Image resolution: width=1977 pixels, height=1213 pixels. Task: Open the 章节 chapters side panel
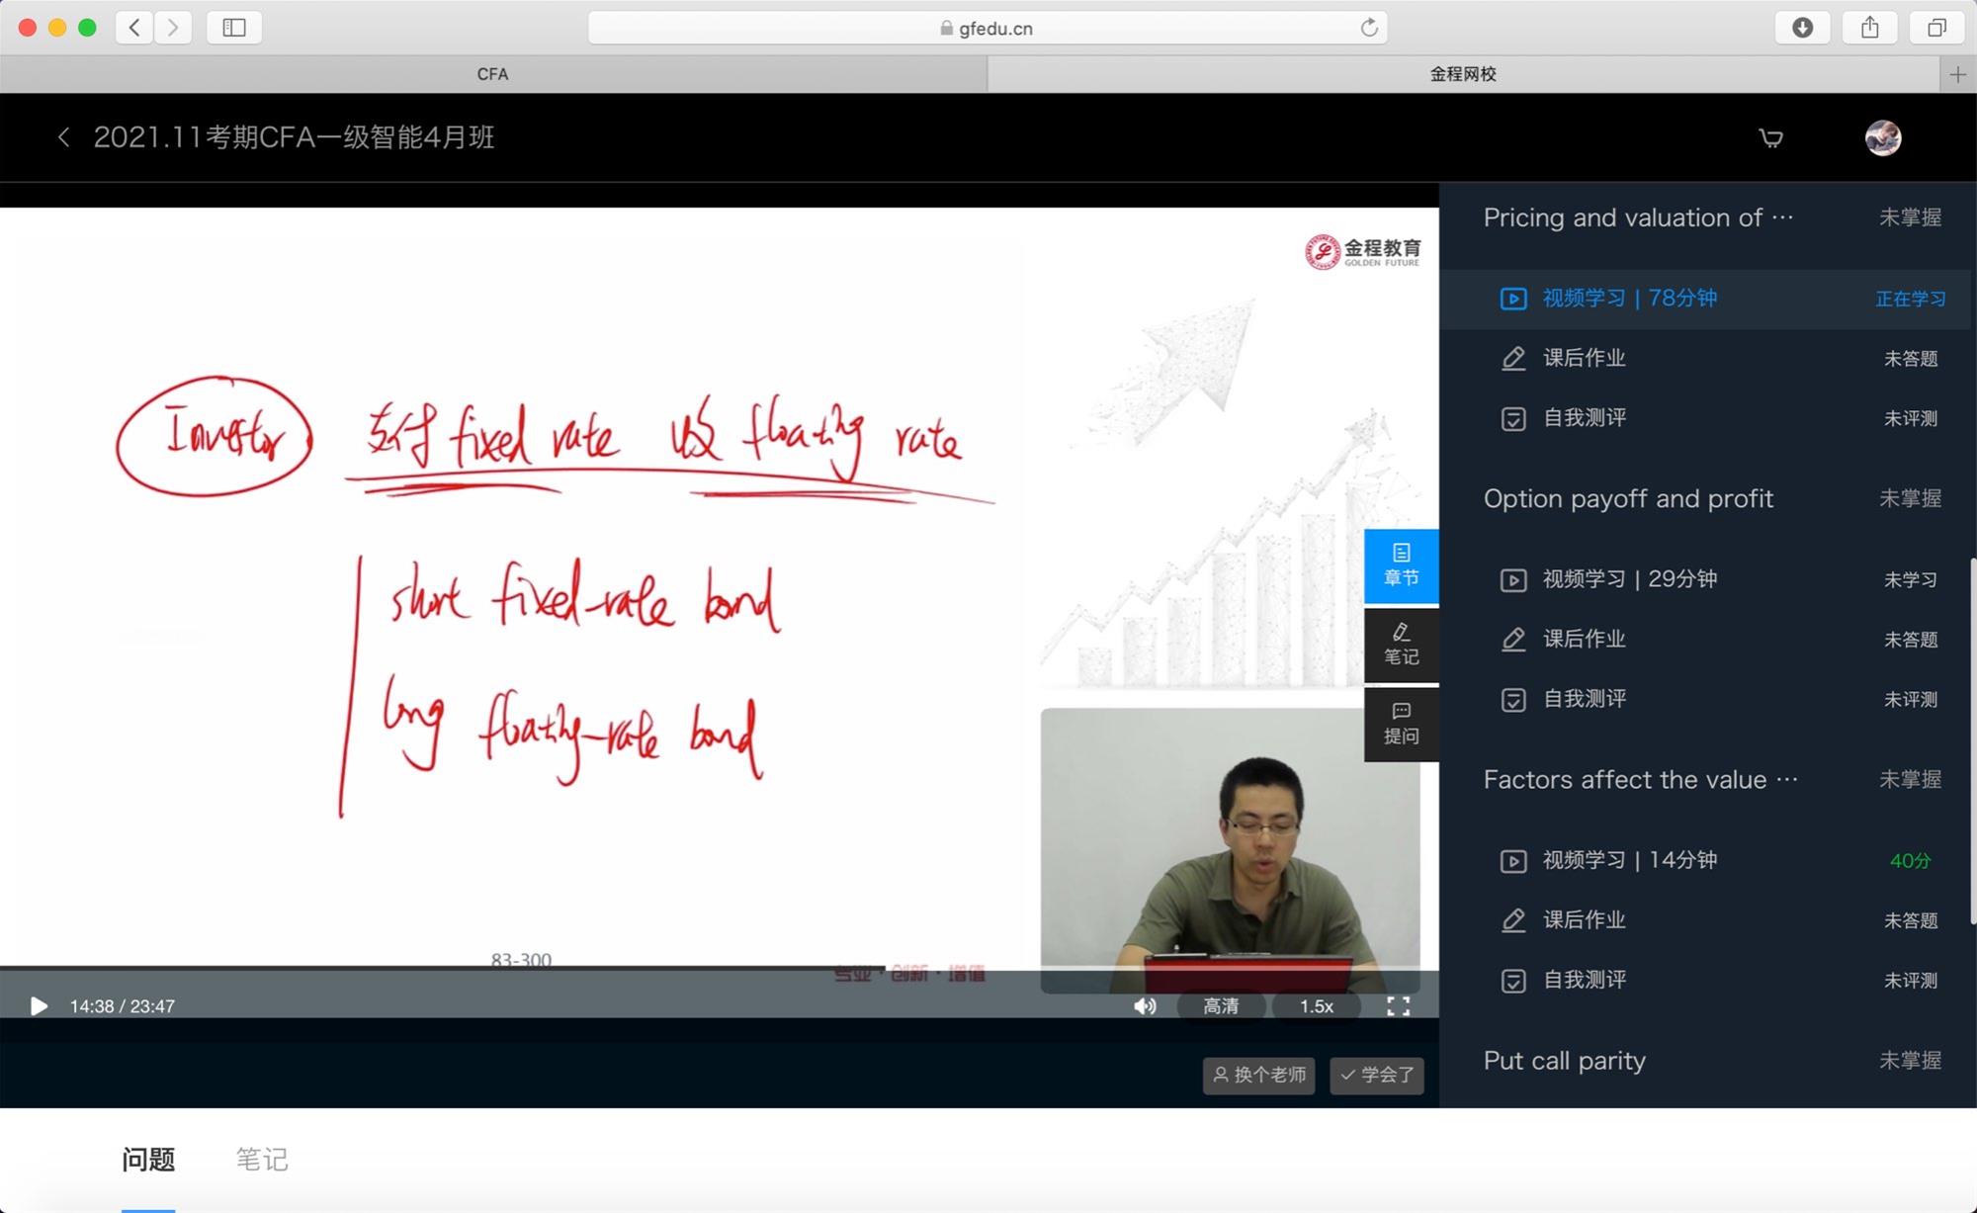click(x=1401, y=565)
